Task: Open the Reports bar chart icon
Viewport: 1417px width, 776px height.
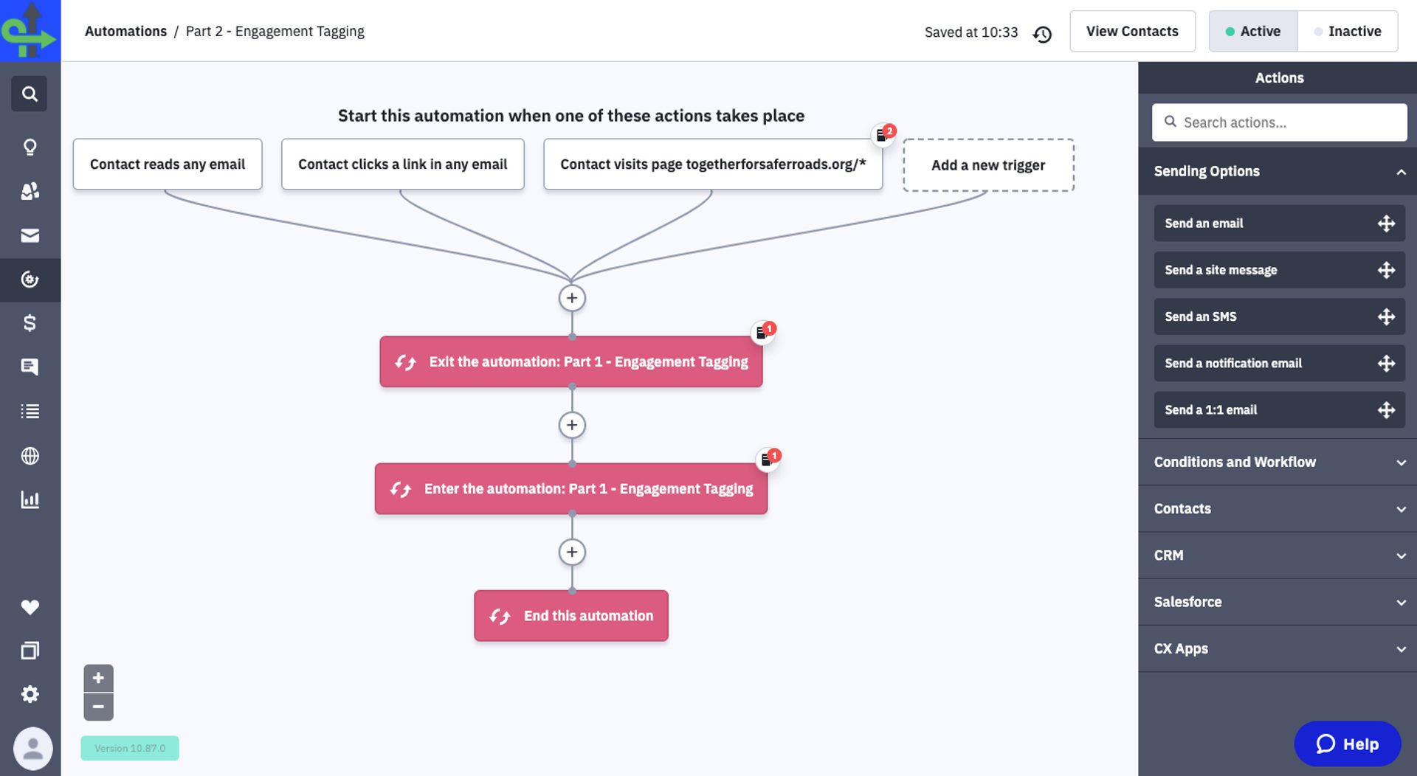Action: tap(30, 499)
